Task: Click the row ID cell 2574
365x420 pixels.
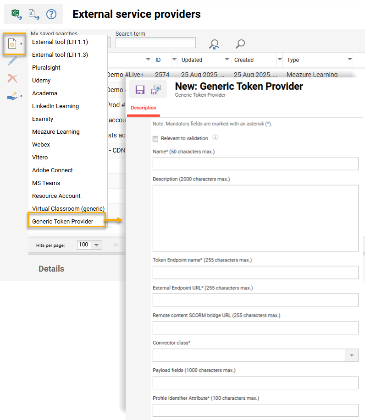Action: pyautogui.click(x=162, y=75)
